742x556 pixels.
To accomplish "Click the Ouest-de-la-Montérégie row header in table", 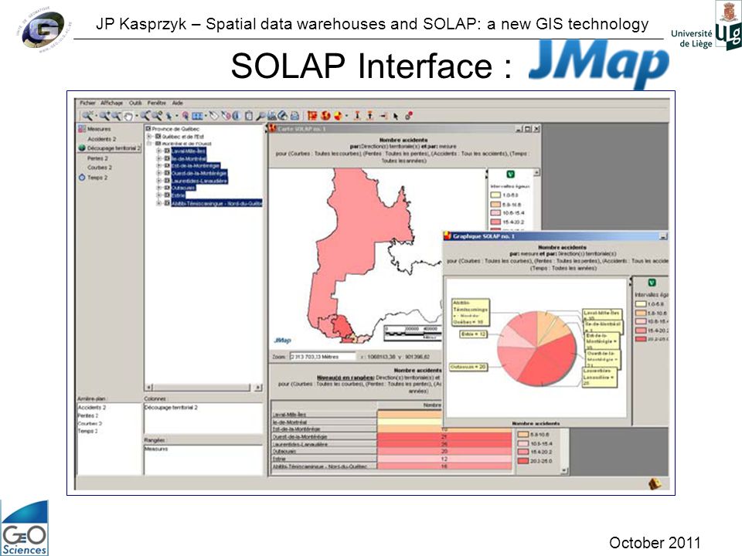I will 324,437.
